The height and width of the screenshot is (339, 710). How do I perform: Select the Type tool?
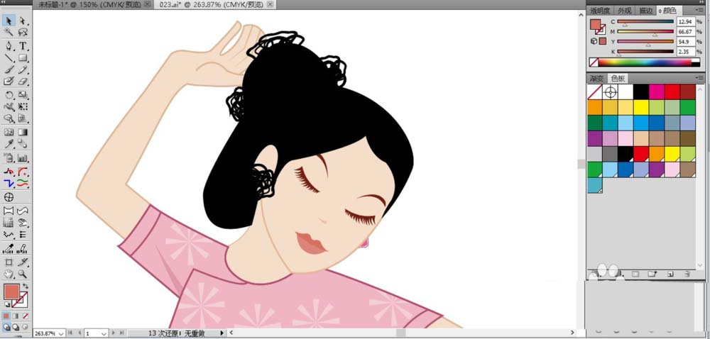coord(23,46)
